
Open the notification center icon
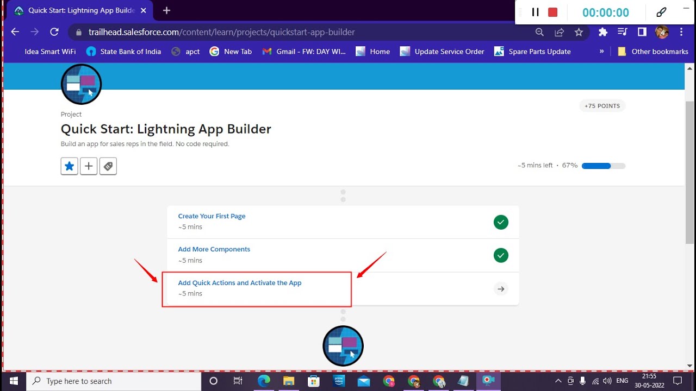678,381
